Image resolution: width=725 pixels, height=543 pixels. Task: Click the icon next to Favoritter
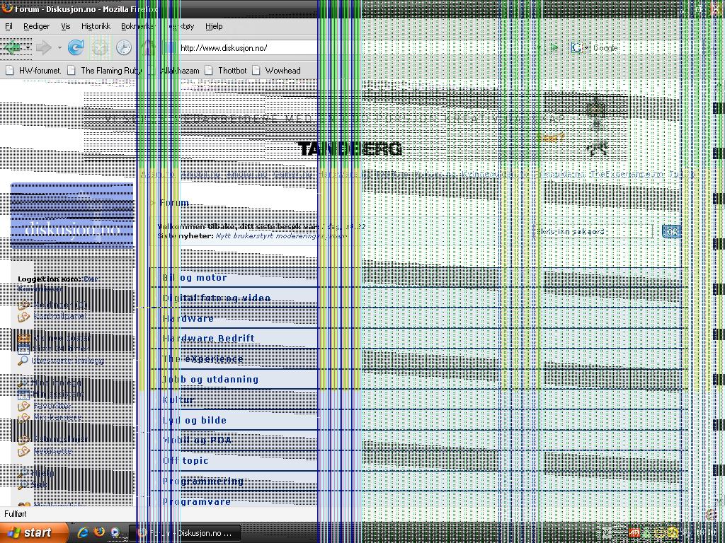[23, 407]
